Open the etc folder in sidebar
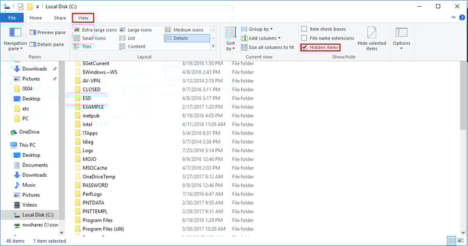Screen dimensions: 468x246 25,109
